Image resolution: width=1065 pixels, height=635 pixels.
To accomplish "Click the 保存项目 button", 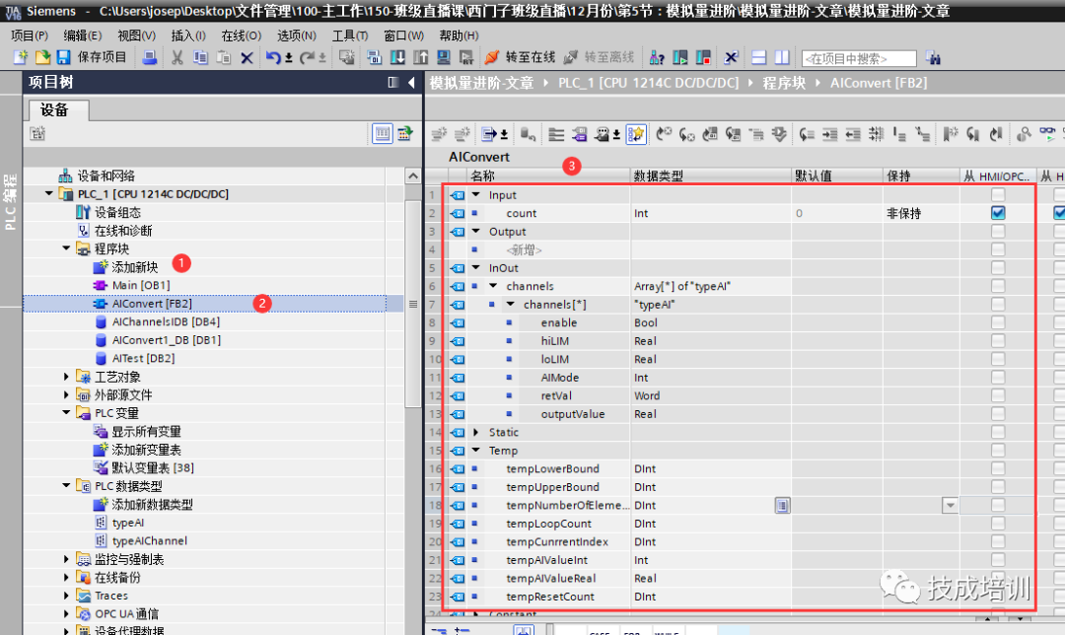I will pos(102,58).
